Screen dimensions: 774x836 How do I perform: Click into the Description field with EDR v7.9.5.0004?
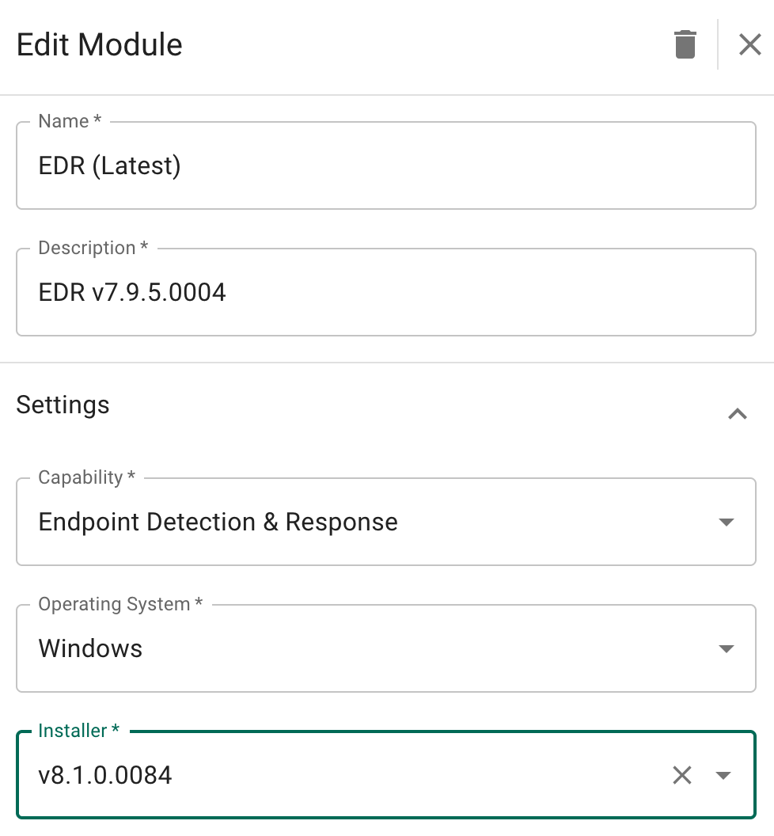pos(386,292)
